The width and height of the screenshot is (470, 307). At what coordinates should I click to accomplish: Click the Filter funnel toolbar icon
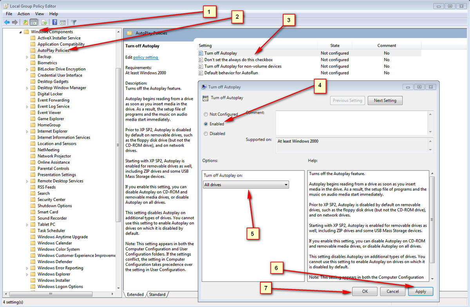pyautogui.click(x=74, y=22)
